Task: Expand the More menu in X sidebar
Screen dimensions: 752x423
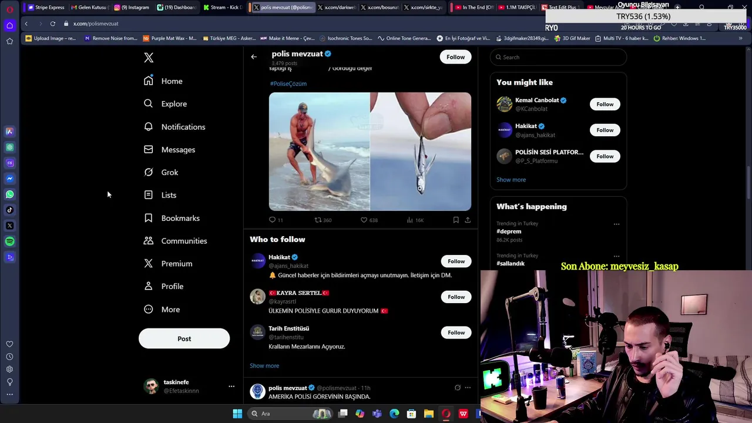Action: 162,310
